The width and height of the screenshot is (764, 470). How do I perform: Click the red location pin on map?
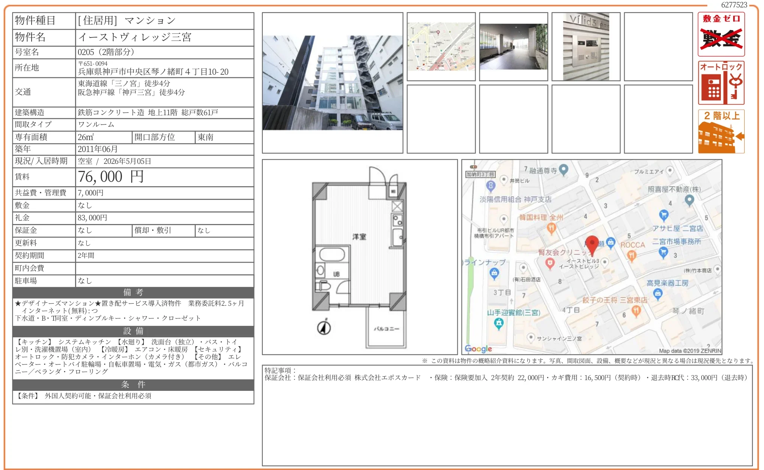tap(592, 244)
